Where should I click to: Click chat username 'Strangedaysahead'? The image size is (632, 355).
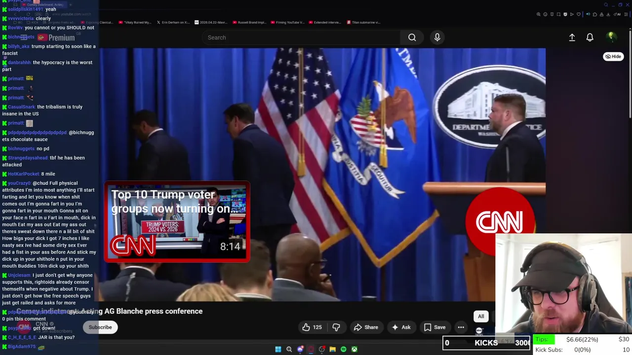click(28, 158)
